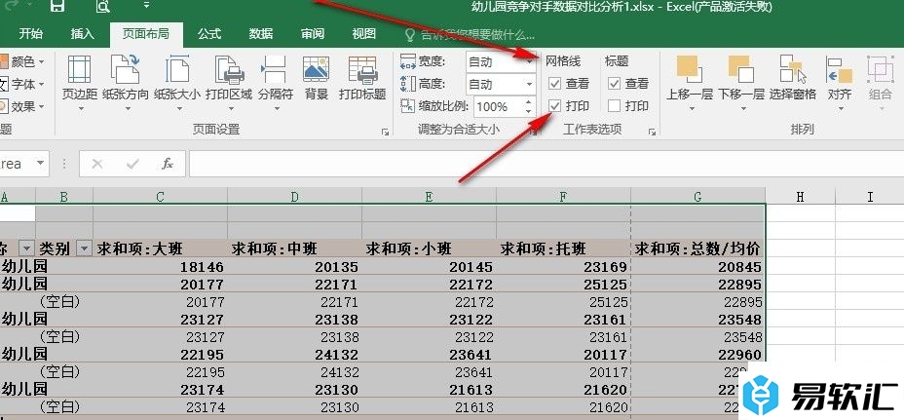Open the 对齐 align menu
The image size is (904, 420).
tap(840, 78)
